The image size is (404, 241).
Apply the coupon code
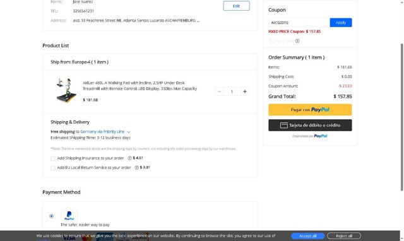pos(341,23)
